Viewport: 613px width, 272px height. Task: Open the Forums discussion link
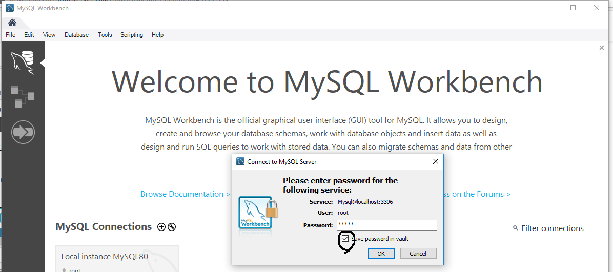[x=477, y=194]
